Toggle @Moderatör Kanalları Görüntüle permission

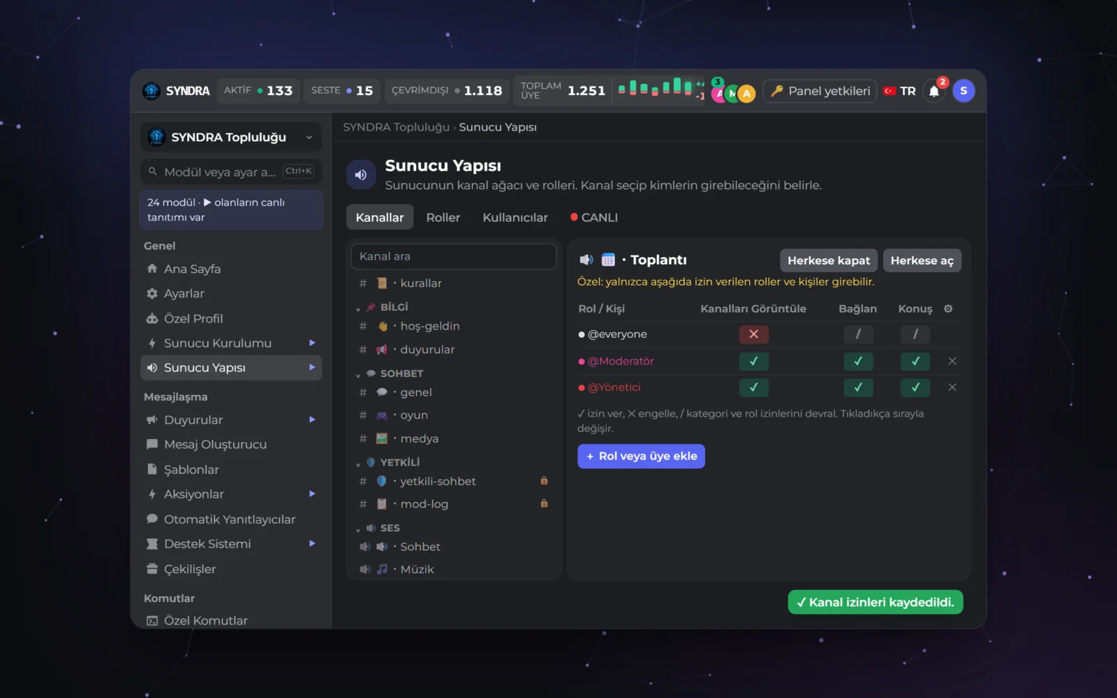click(753, 361)
